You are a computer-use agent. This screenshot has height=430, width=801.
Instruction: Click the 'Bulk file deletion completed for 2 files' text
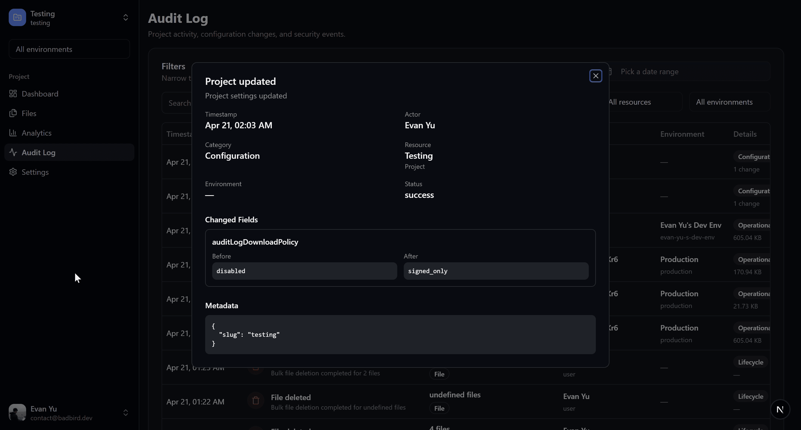pyautogui.click(x=325, y=373)
